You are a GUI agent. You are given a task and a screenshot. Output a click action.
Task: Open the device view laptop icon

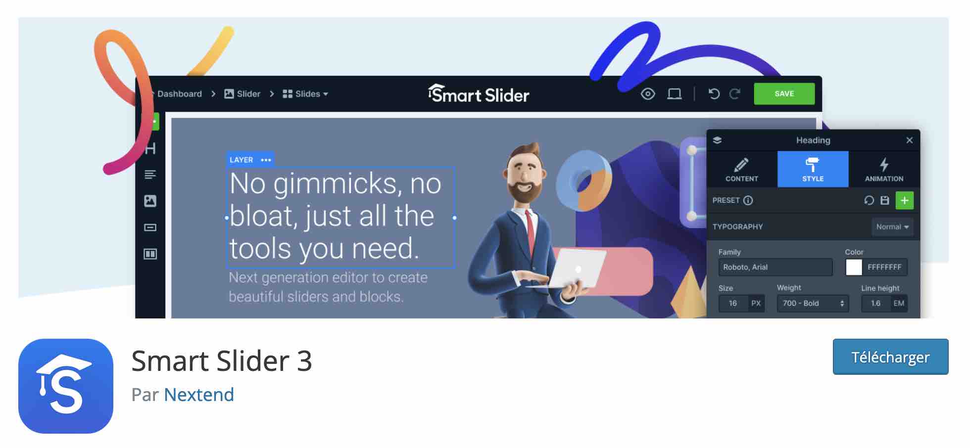[x=675, y=94]
